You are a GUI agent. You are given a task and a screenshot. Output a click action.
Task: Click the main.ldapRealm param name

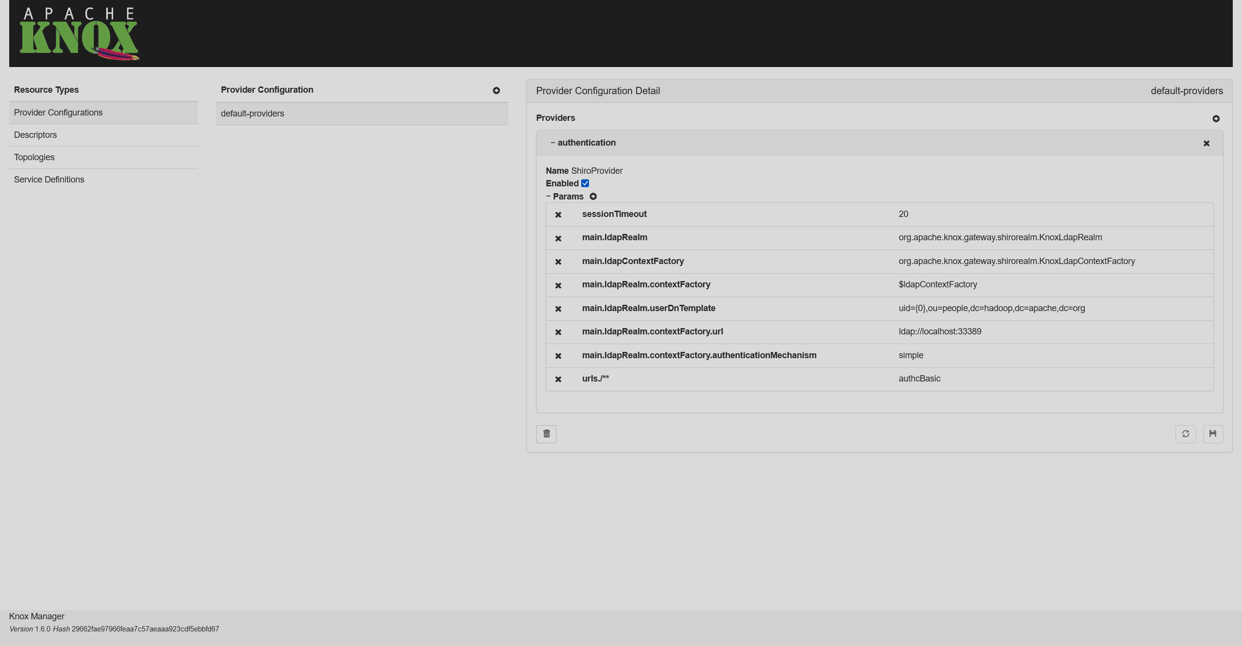pyautogui.click(x=615, y=237)
